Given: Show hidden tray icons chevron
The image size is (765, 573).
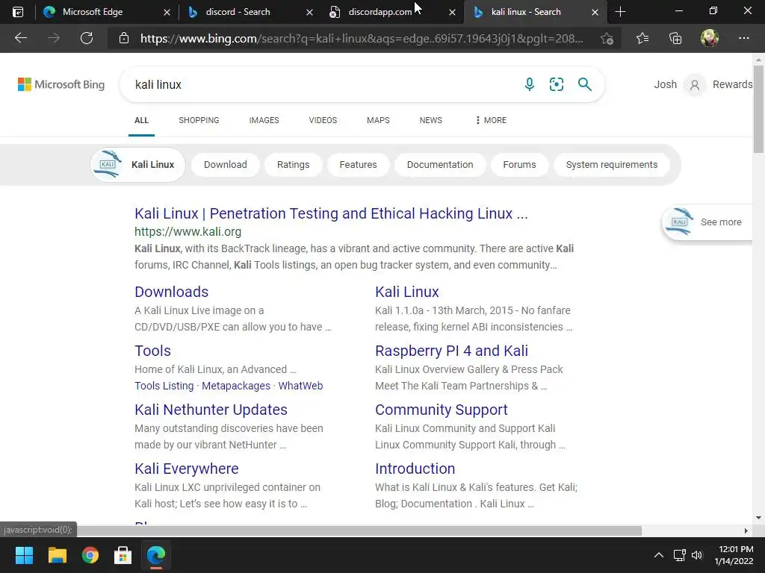Looking at the screenshot, I should (x=659, y=555).
